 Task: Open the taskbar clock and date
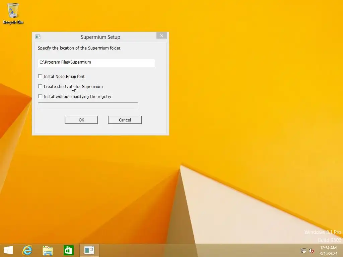point(328,251)
